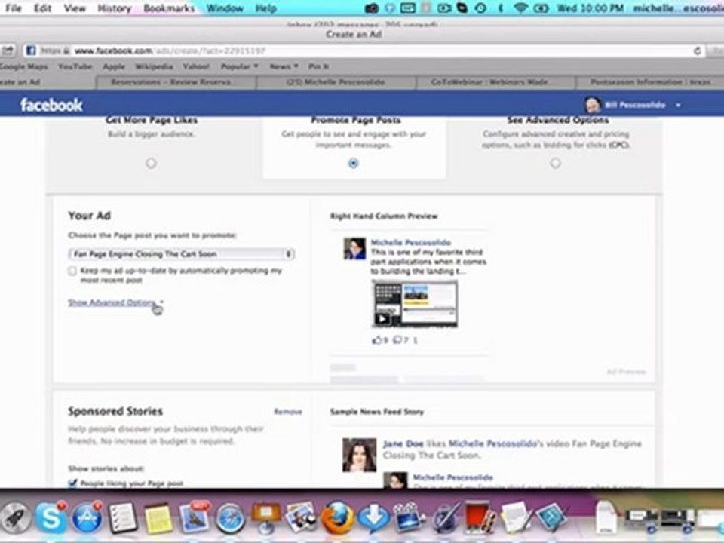This screenshot has height=543, width=724.
Task: Open the File menu
Action: [13, 8]
